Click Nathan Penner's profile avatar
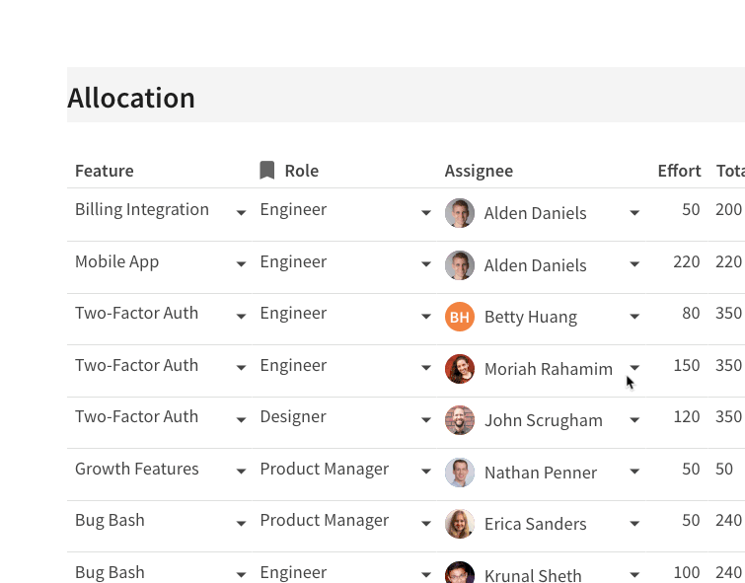 point(460,473)
